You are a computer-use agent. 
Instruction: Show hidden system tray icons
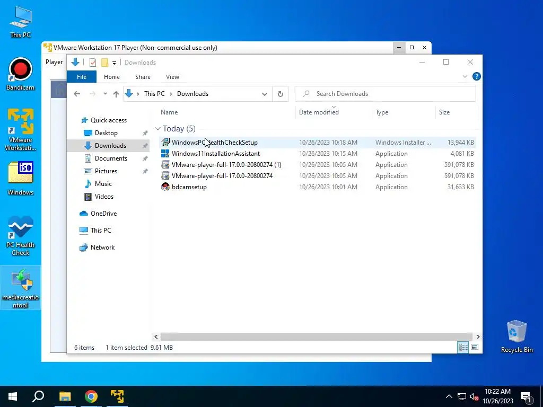click(449, 396)
